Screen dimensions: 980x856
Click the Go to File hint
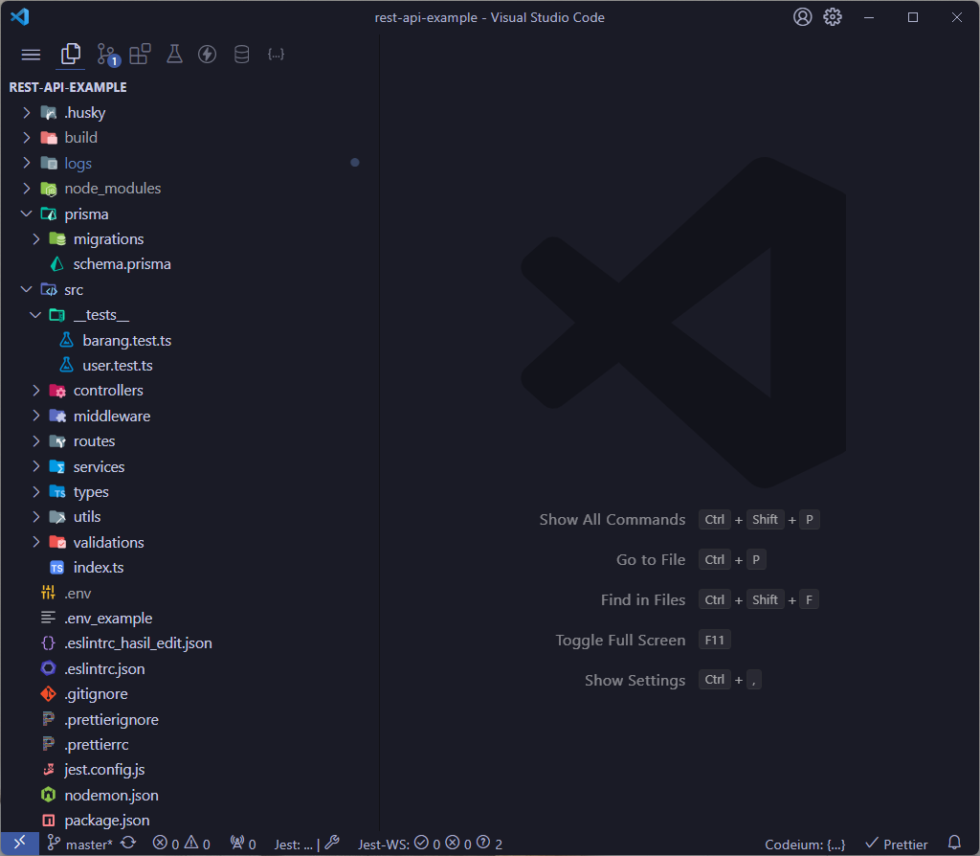(x=651, y=559)
